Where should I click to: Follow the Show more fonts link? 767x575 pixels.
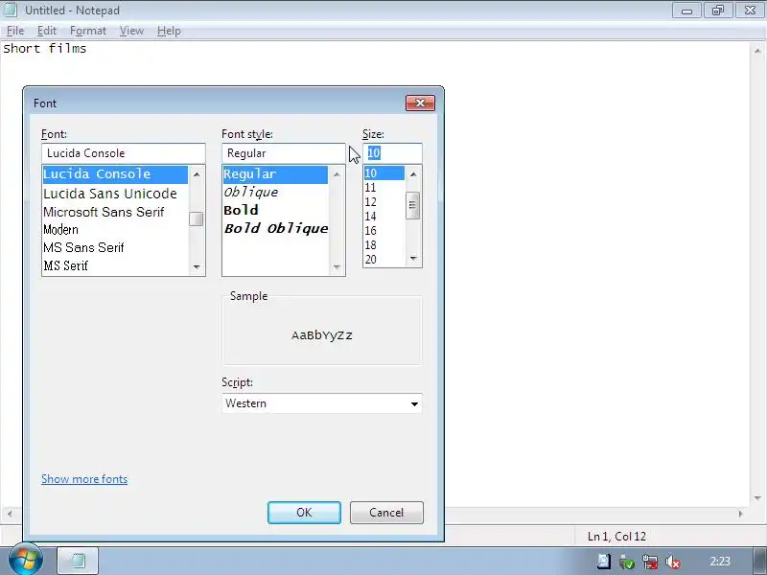pyautogui.click(x=84, y=478)
